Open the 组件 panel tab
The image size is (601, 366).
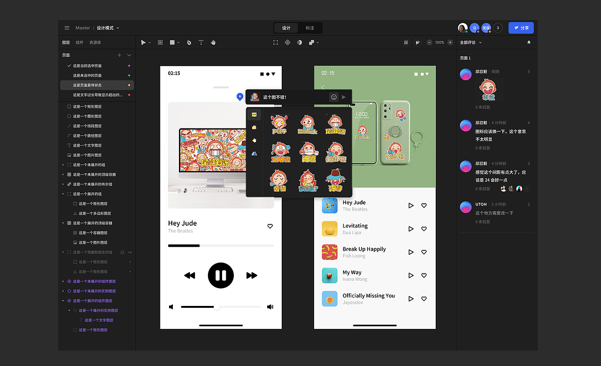coord(80,43)
